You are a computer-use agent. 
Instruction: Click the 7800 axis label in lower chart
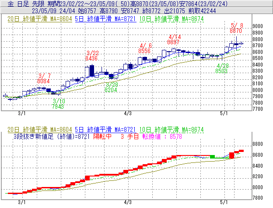point(258,198)
